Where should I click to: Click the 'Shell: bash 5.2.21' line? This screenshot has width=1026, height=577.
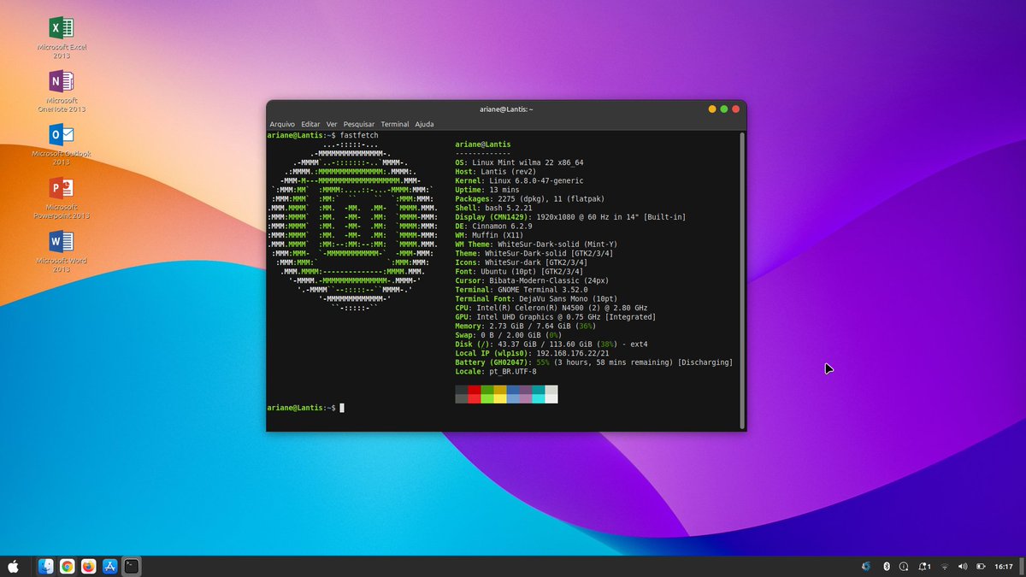point(494,208)
